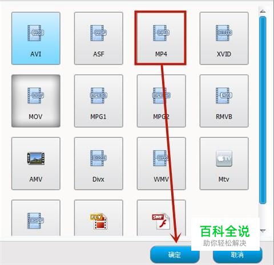
Task: Select the WMV format tile
Action: pyautogui.click(x=161, y=164)
